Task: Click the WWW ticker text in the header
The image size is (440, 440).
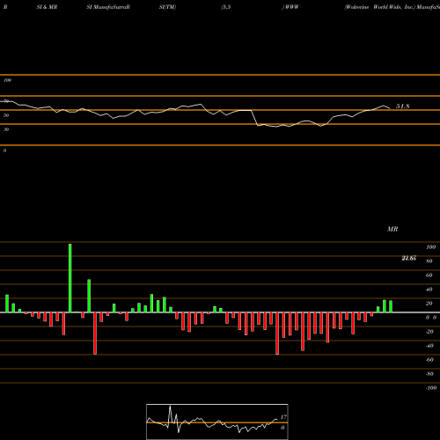Action: point(291,7)
